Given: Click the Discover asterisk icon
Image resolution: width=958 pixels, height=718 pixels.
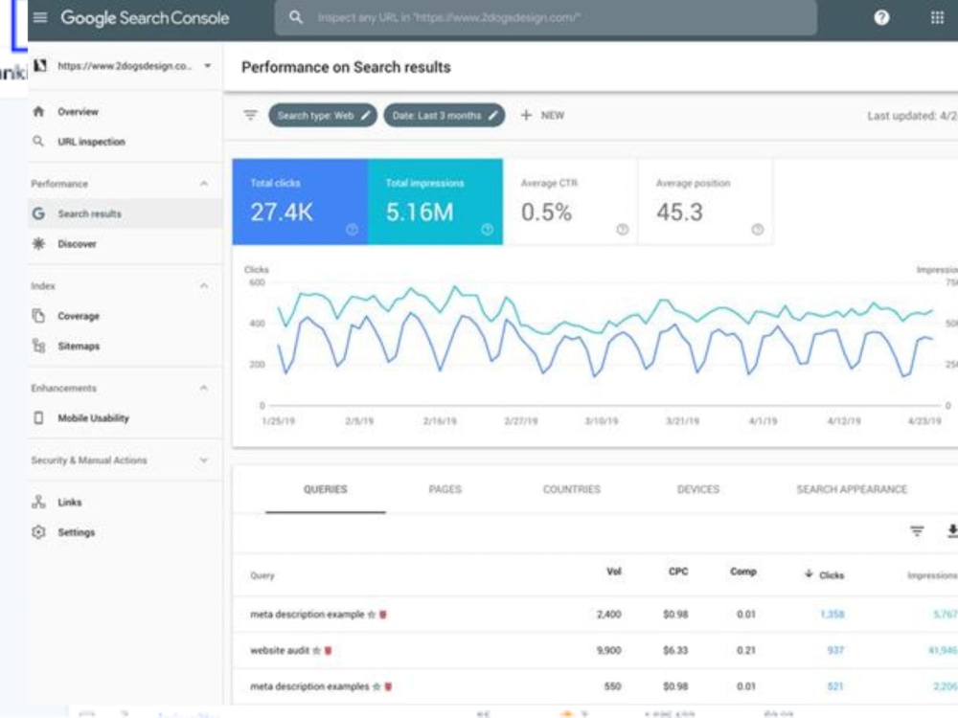Looking at the screenshot, I should 38,243.
